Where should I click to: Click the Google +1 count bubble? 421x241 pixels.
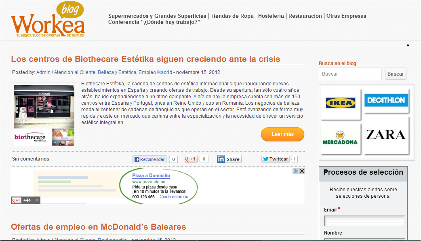pyautogui.click(x=204, y=159)
